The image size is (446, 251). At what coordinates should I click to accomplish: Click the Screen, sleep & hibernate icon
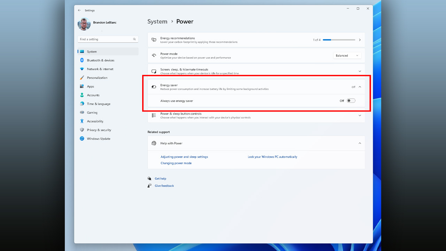click(x=154, y=71)
